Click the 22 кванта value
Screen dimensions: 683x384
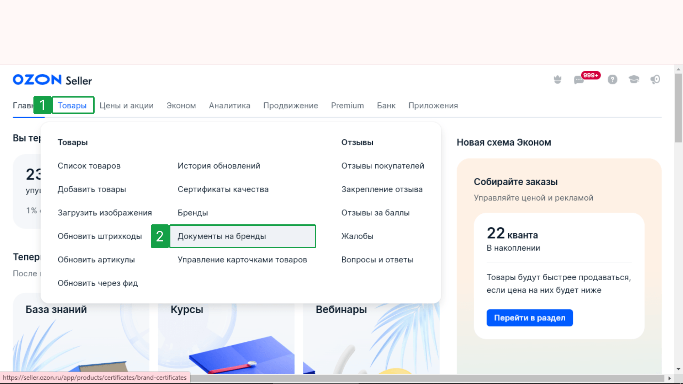(512, 233)
